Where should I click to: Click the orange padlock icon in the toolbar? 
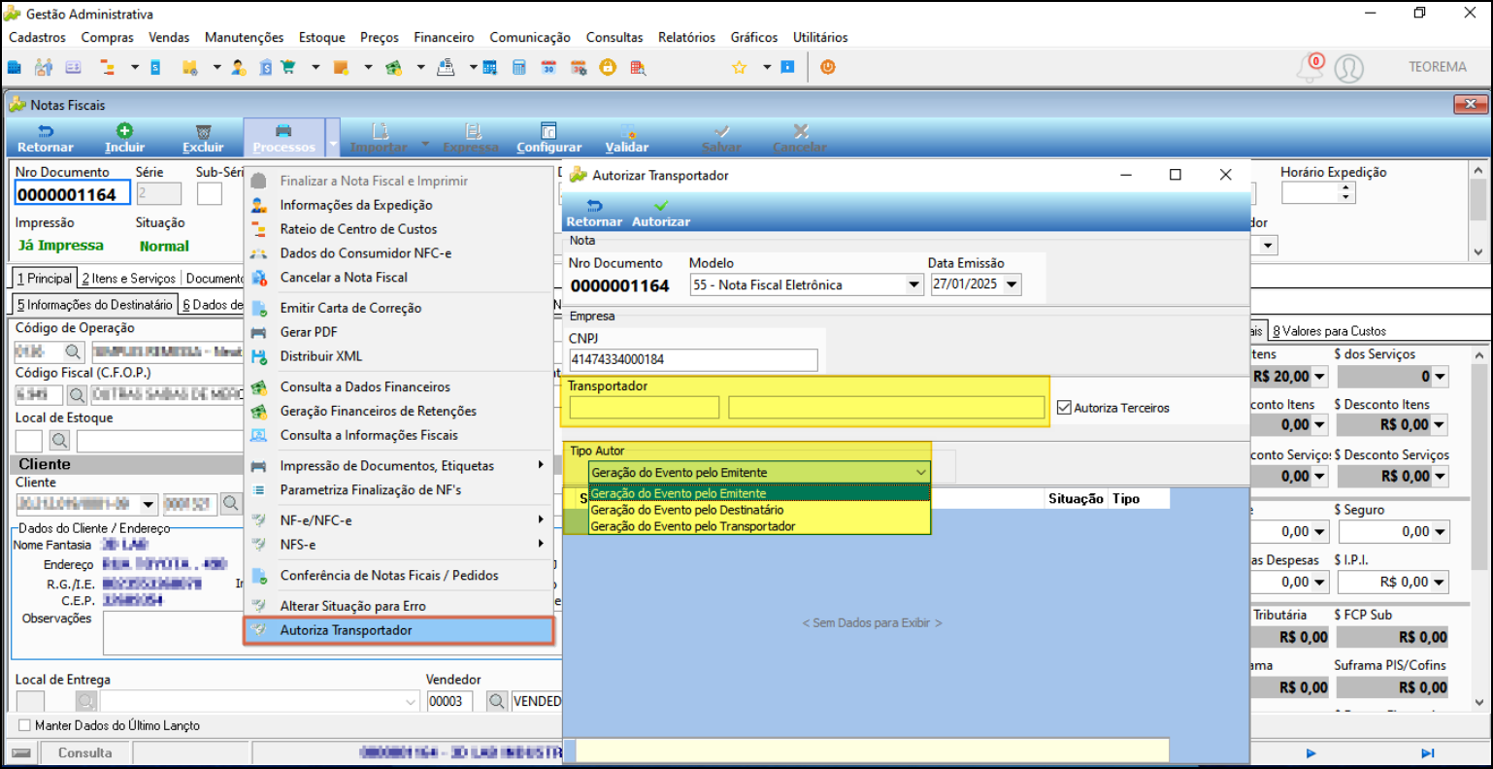point(608,68)
